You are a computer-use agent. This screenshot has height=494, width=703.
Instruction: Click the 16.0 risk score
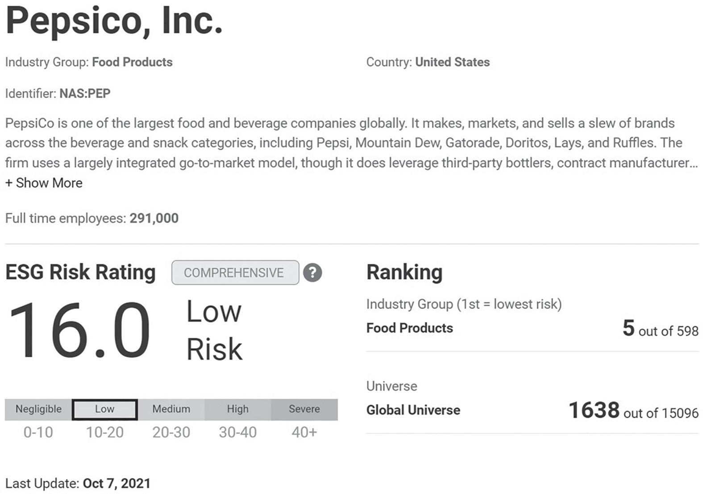tap(79, 331)
